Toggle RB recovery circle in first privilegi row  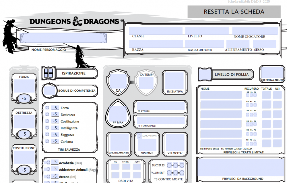[x=248, y=95]
